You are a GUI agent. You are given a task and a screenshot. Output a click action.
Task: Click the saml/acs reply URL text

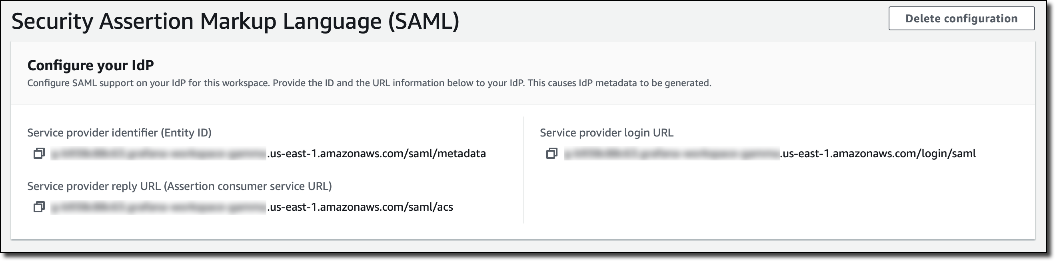(360, 207)
